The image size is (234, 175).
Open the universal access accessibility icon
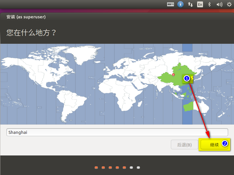click(x=181, y=4)
